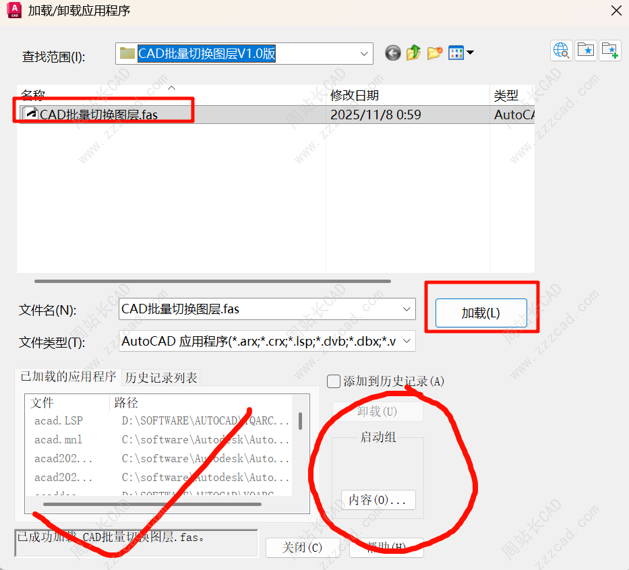
Task: Select the CAD批量切换图层.fas file icon
Action: click(x=31, y=114)
